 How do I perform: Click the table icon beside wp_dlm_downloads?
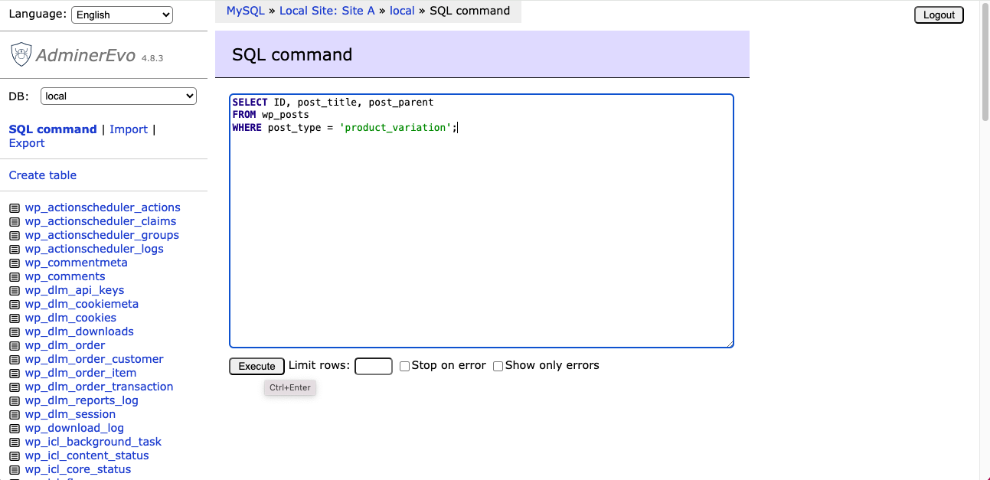click(x=14, y=332)
